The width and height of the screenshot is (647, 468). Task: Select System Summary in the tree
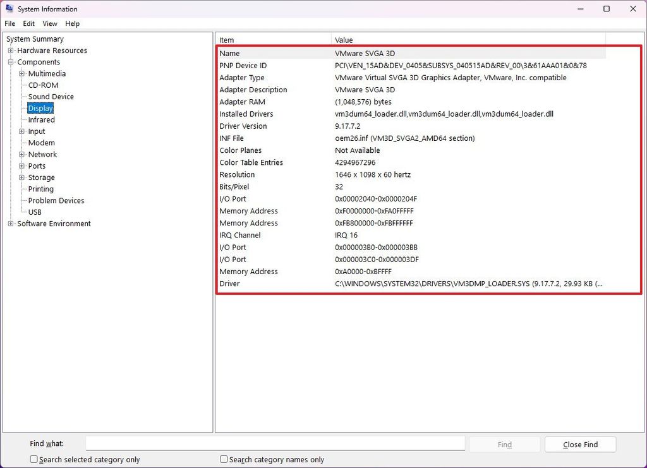(x=35, y=39)
